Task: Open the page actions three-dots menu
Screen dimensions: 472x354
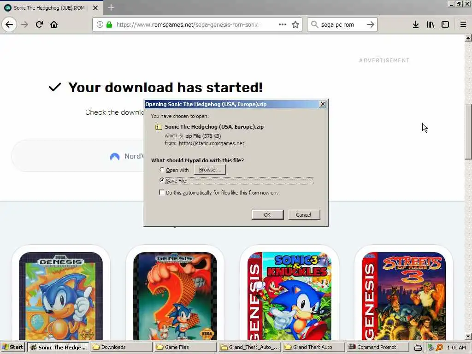Action: (283, 24)
